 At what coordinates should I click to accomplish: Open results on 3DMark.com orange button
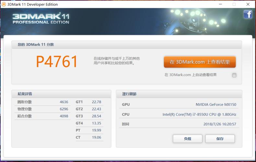(x=200, y=62)
